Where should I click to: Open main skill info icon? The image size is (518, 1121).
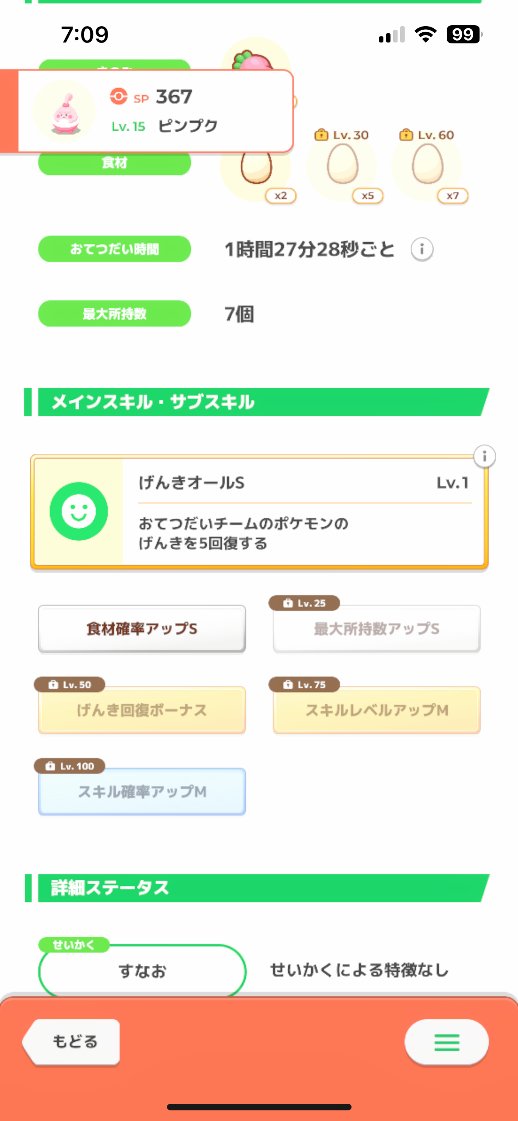tap(484, 456)
